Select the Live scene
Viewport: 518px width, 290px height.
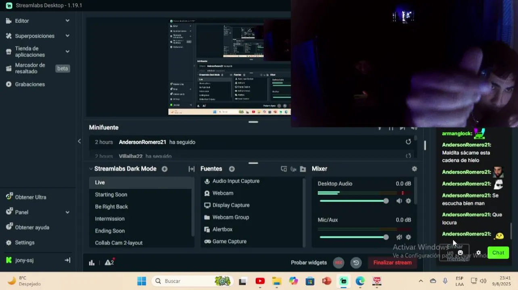point(141,182)
